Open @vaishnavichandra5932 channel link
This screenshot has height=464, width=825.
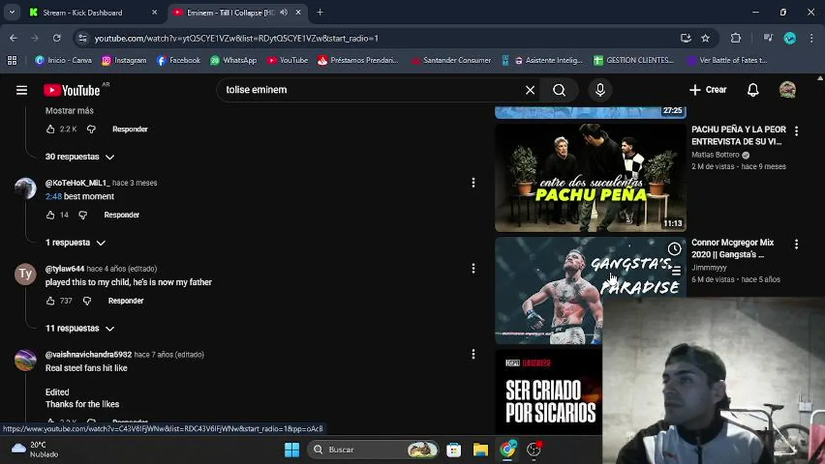click(x=88, y=354)
